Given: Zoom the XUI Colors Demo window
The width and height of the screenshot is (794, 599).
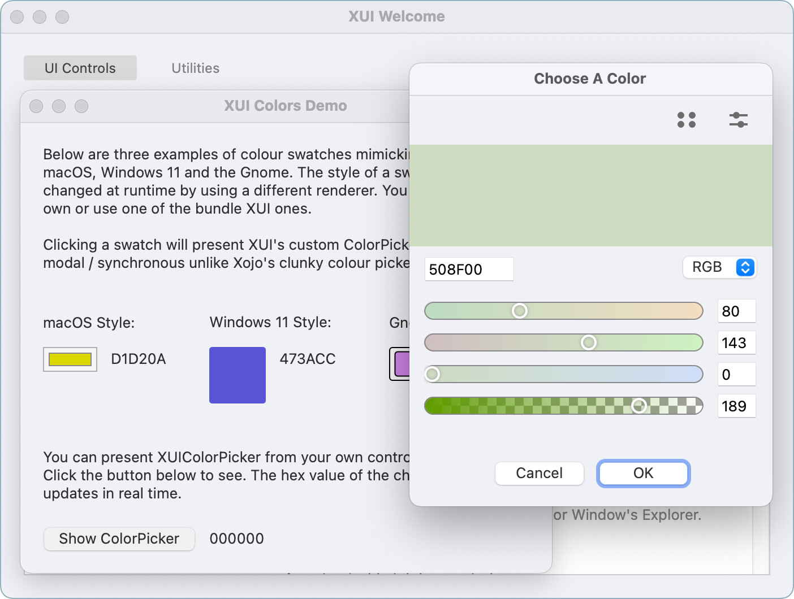Looking at the screenshot, I should (81, 106).
